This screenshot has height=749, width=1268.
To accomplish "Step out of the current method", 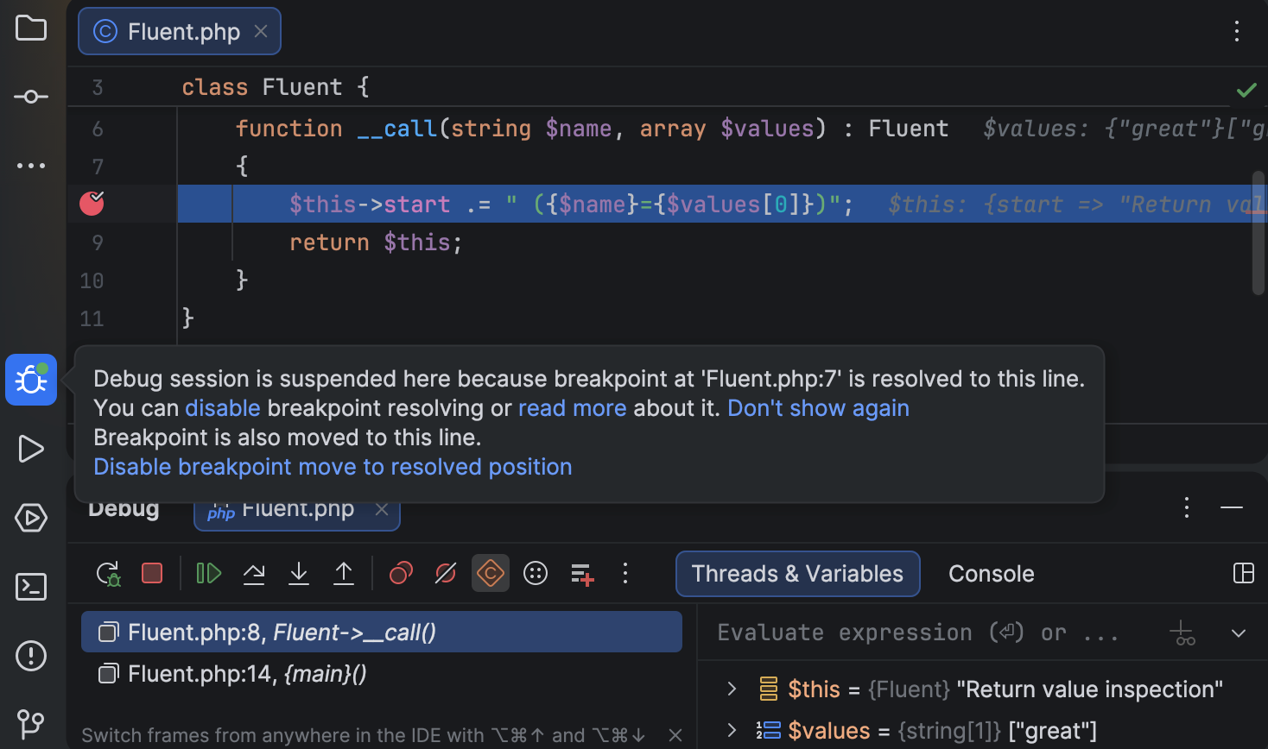I will 343,573.
